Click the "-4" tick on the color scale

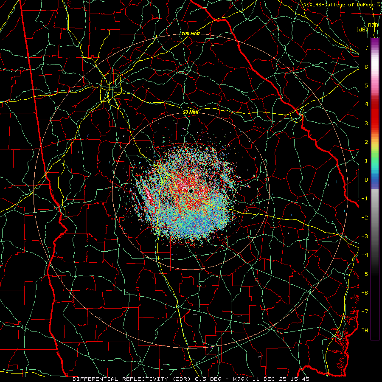click(365, 255)
